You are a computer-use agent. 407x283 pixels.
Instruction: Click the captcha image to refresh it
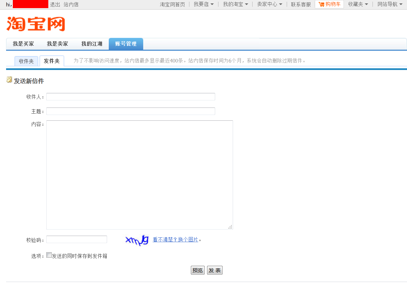pos(136,239)
